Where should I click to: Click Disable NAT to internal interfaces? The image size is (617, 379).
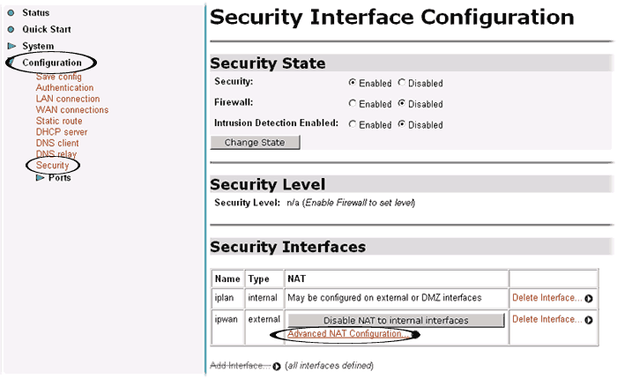pyautogui.click(x=396, y=320)
